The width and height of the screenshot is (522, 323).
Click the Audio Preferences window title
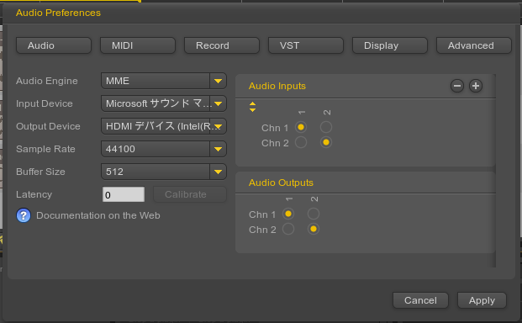pyautogui.click(x=58, y=13)
